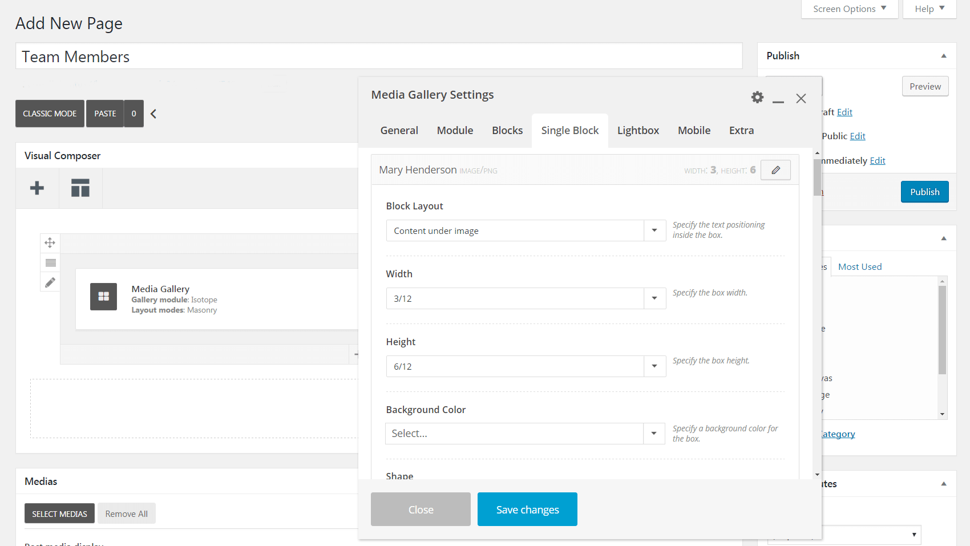This screenshot has height=546, width=970.
Task: Collapse the categories metabox arrow
Action: pyautogui.click(x=944, y=238)
